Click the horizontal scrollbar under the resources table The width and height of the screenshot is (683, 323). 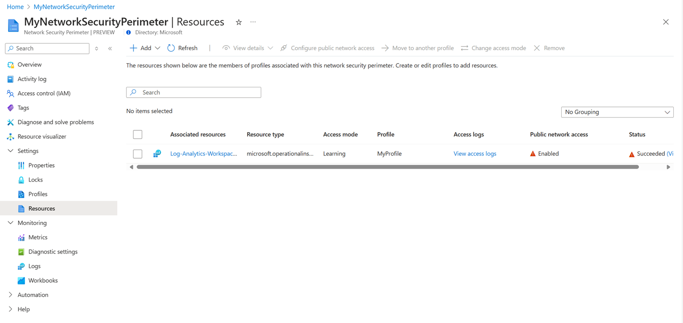click(x=387, y=167)
